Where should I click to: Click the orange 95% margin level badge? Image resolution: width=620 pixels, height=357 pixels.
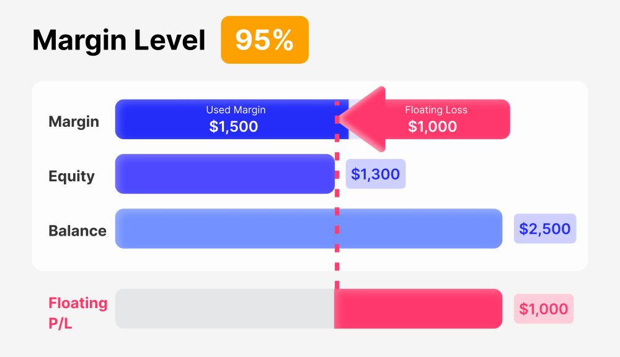[x=265, y=40]
